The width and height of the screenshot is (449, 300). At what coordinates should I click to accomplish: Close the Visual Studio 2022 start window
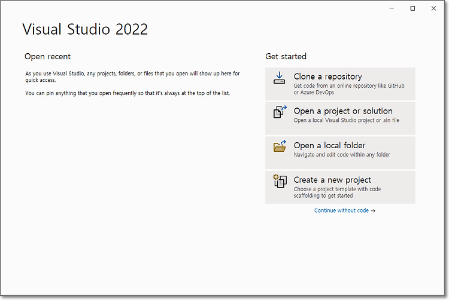tap(433, 8)
